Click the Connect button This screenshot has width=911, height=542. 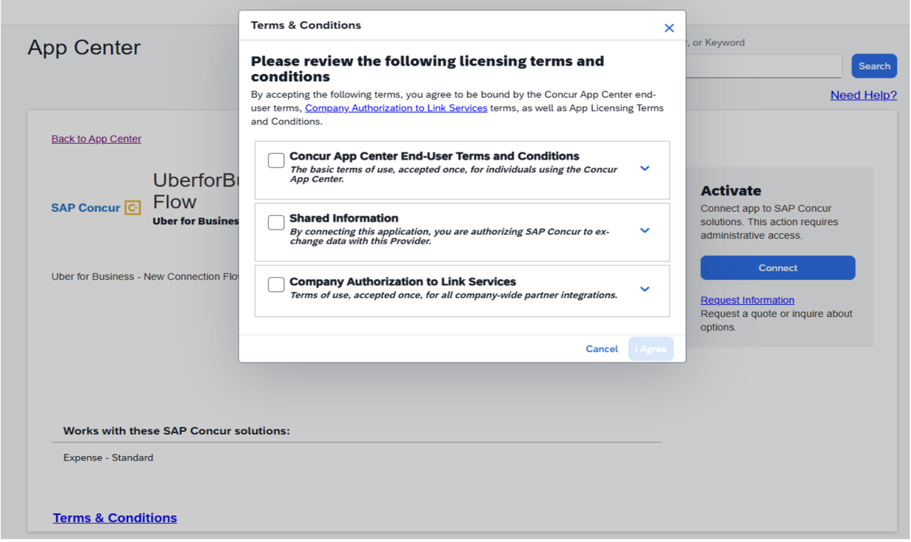coord(777,268)
